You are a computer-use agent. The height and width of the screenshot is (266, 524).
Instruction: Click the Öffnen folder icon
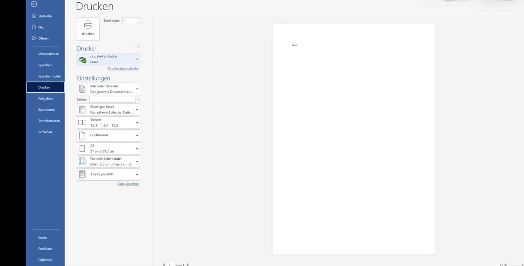(x=34, y=38)
